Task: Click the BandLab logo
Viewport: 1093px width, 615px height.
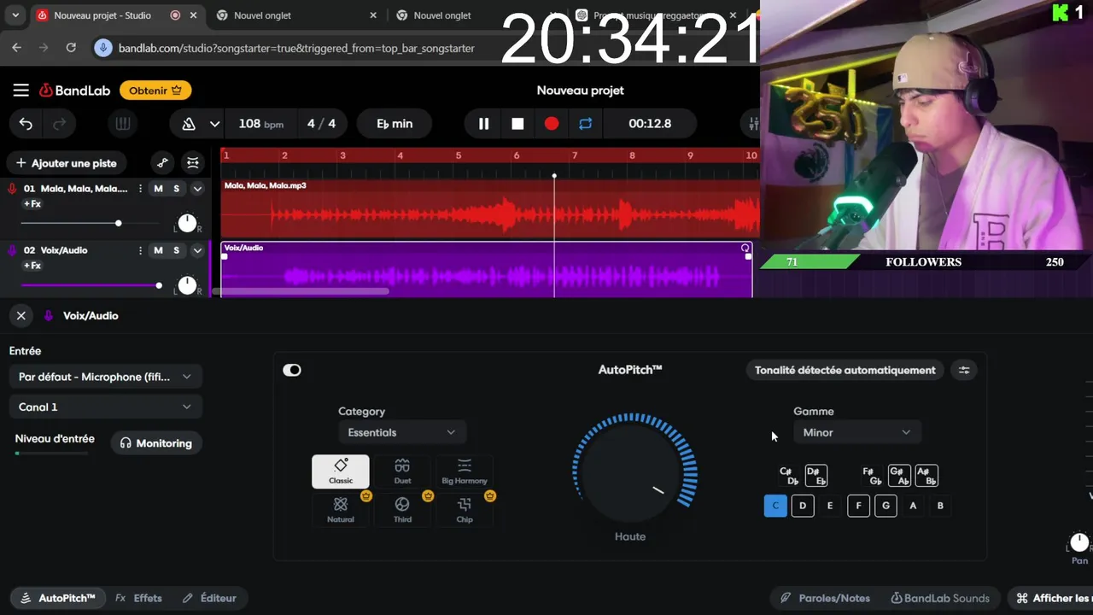Action: pyautogui.click(x=75, y=91)
